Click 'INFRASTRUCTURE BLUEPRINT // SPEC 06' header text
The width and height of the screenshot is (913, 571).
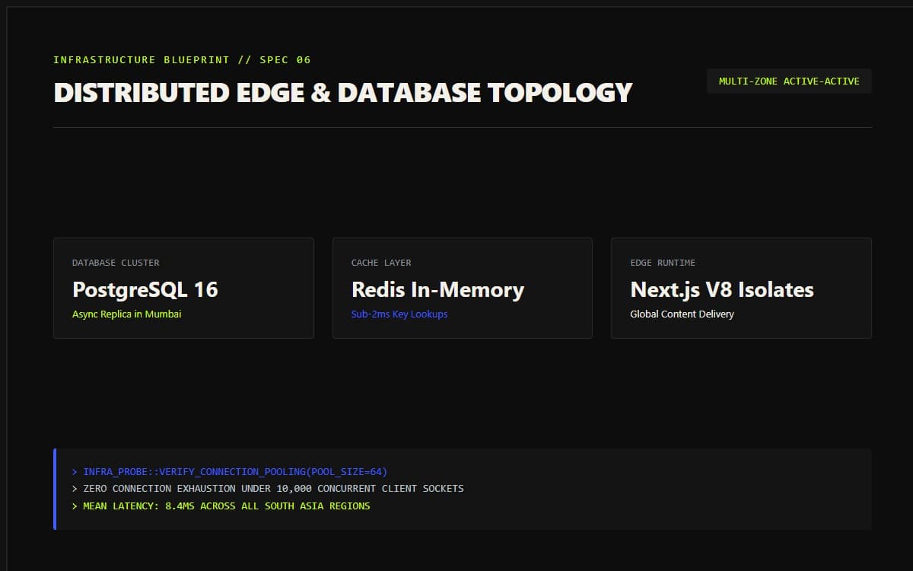pyautogui.click(x=182, y=59)
